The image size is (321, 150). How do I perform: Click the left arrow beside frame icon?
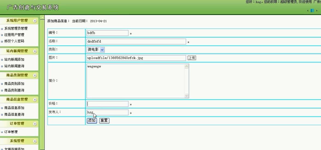pyautogui.click(x=308, y=11)
